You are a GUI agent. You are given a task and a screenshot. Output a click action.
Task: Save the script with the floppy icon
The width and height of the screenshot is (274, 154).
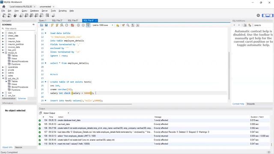pyautogui.click(x=46, y=25)
